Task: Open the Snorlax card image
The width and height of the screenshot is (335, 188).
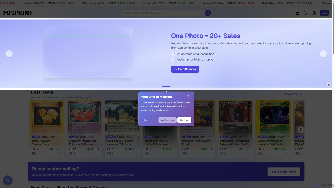Action: (x=122, y=118)
